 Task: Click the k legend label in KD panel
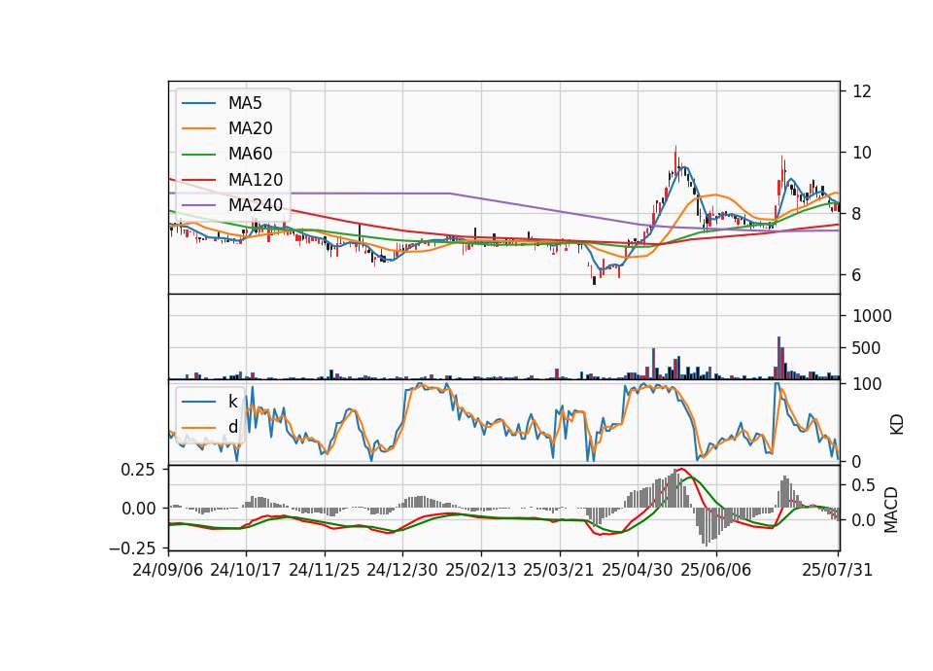(x=233, y=402)
